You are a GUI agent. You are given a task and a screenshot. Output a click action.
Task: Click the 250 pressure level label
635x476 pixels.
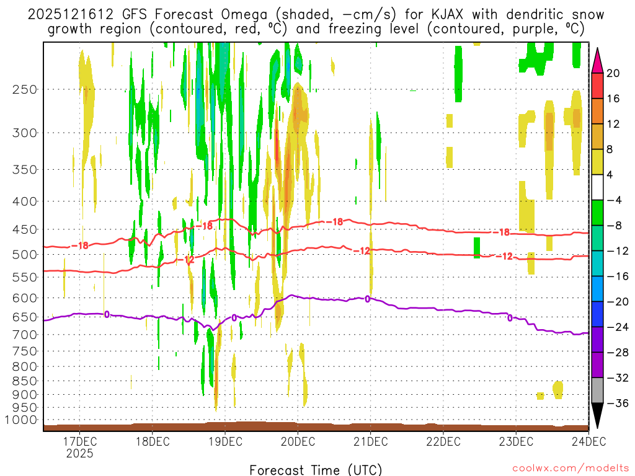pyautogui.click(x=25, y=89)
